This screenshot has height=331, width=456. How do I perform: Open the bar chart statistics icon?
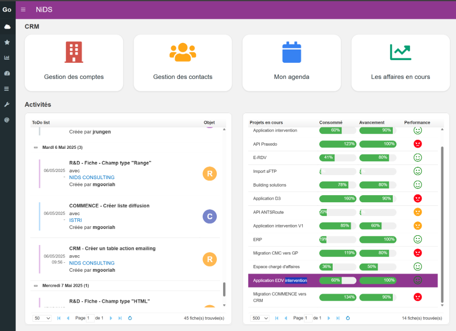[7, 57]
